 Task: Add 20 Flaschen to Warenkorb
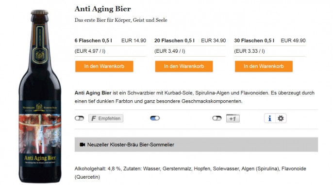click(184, 66)
